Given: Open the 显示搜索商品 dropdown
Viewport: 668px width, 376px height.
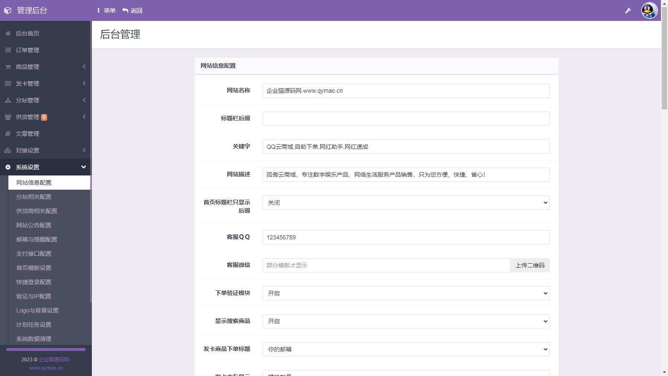Looking at the screenshot, I should tap(405, 321).
